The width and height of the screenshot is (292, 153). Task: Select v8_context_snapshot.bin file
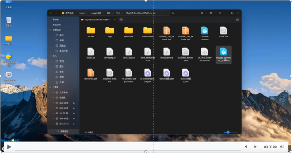pos(129,76)
